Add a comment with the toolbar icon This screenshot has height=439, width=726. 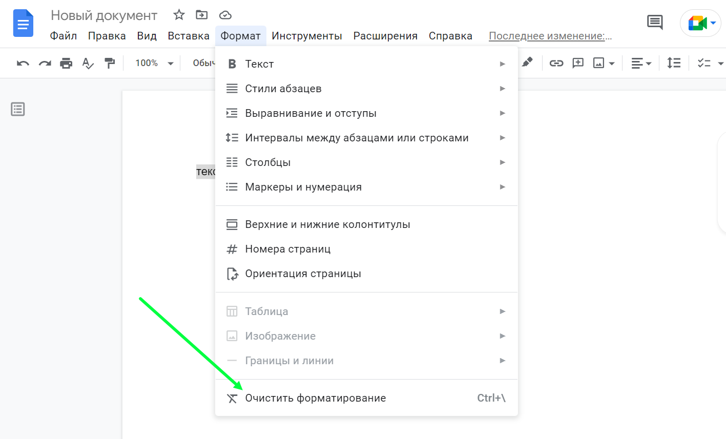578,63
